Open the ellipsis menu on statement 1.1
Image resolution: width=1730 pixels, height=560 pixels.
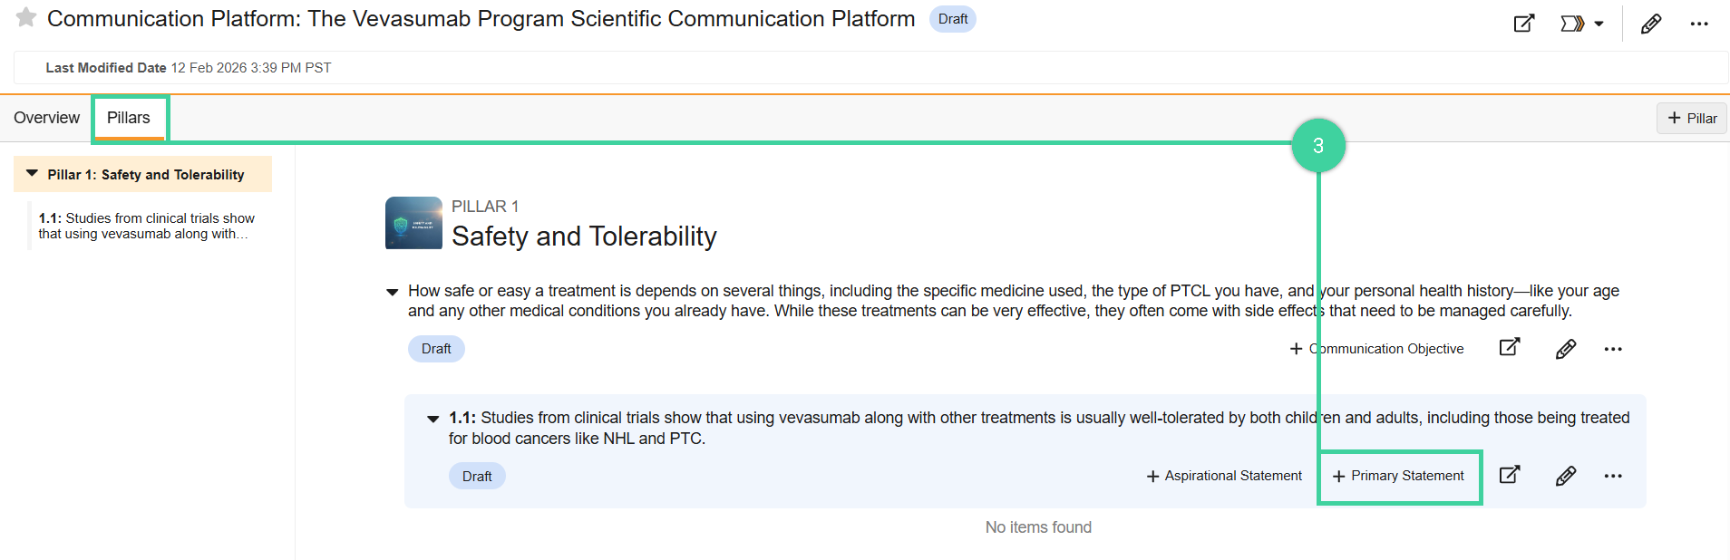pos(1613,475)
